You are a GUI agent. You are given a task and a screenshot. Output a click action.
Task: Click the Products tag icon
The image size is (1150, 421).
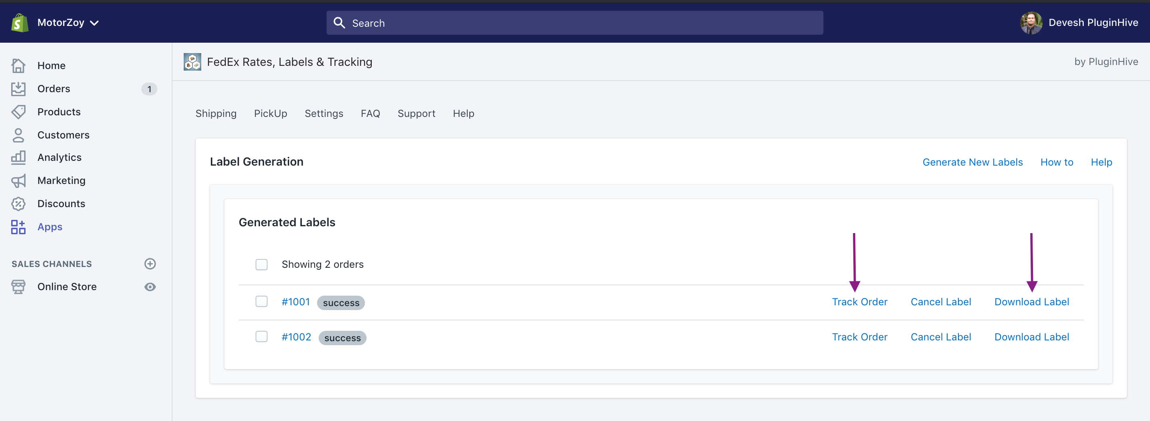(x=18, y=112)
